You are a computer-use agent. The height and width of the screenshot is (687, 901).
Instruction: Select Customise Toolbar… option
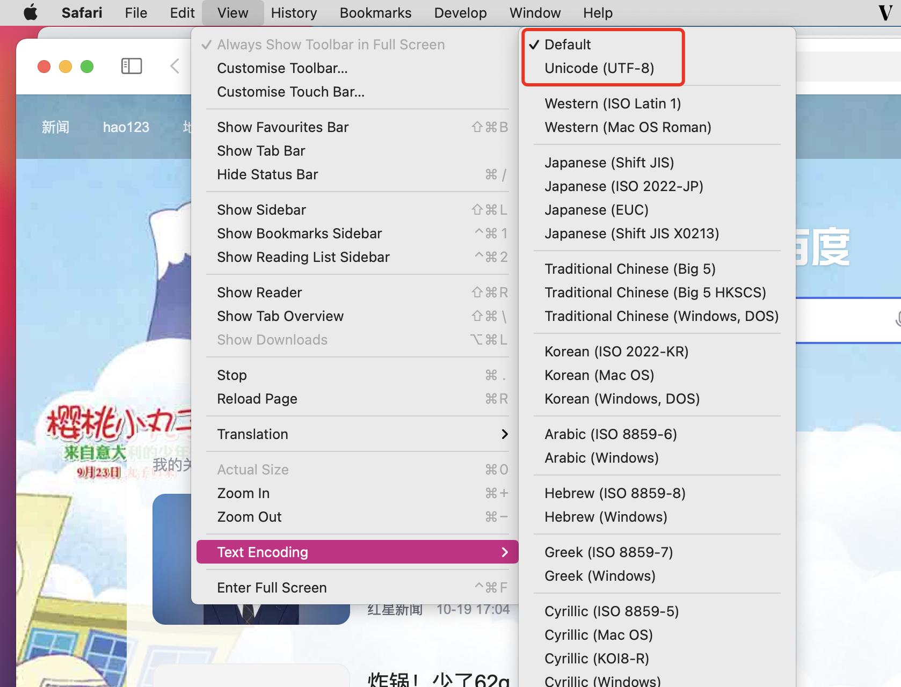pyautogui.click(x=282, y=68)
